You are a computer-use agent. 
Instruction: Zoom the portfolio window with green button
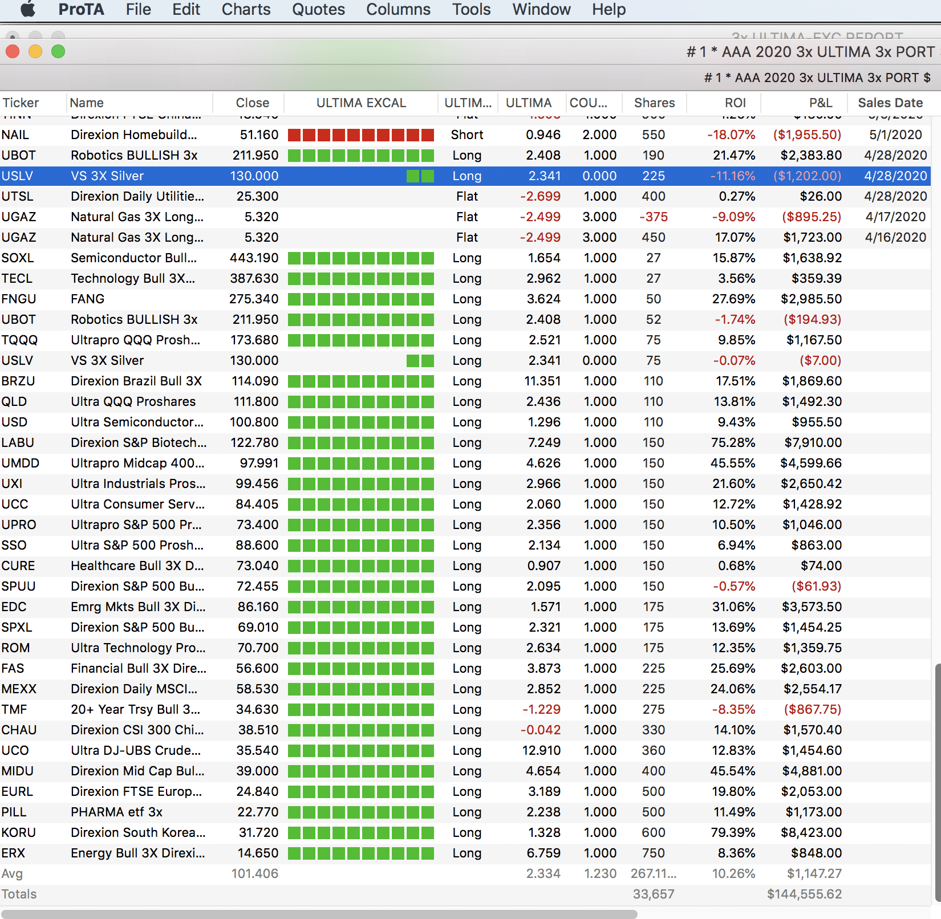pos(58,51)
